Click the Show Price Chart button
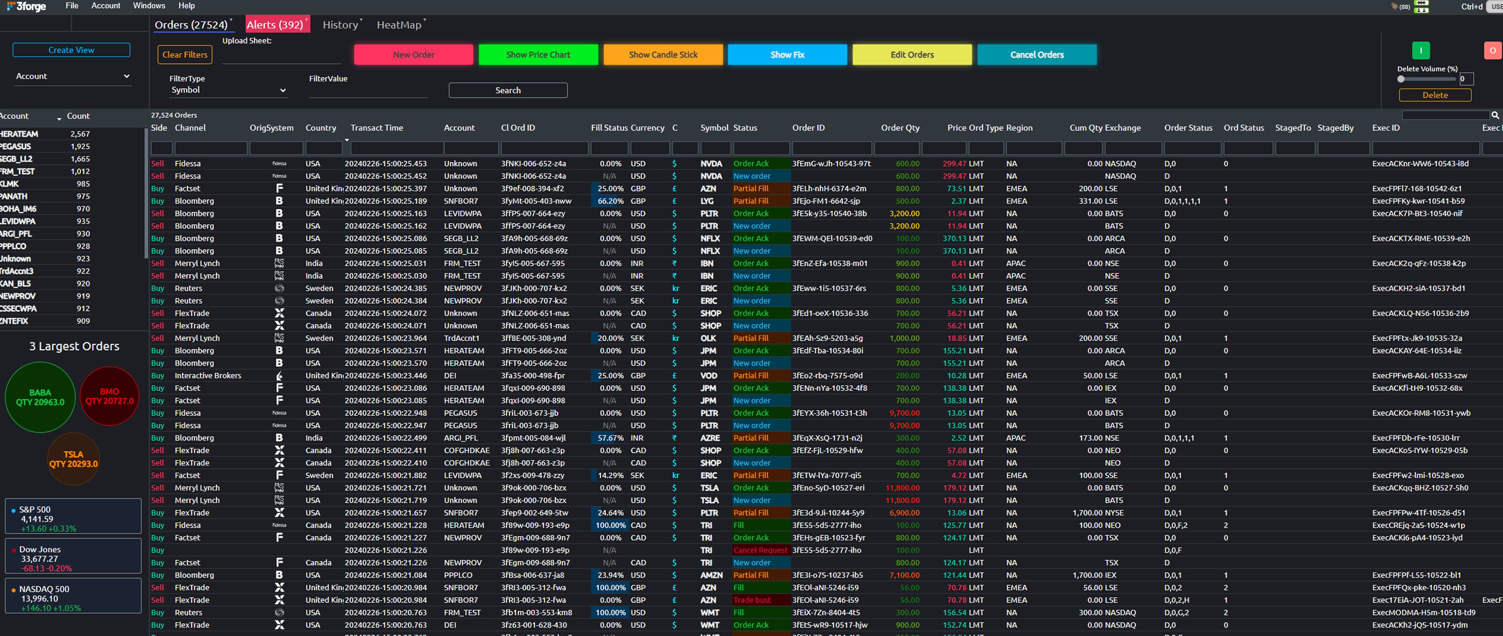 538,55
